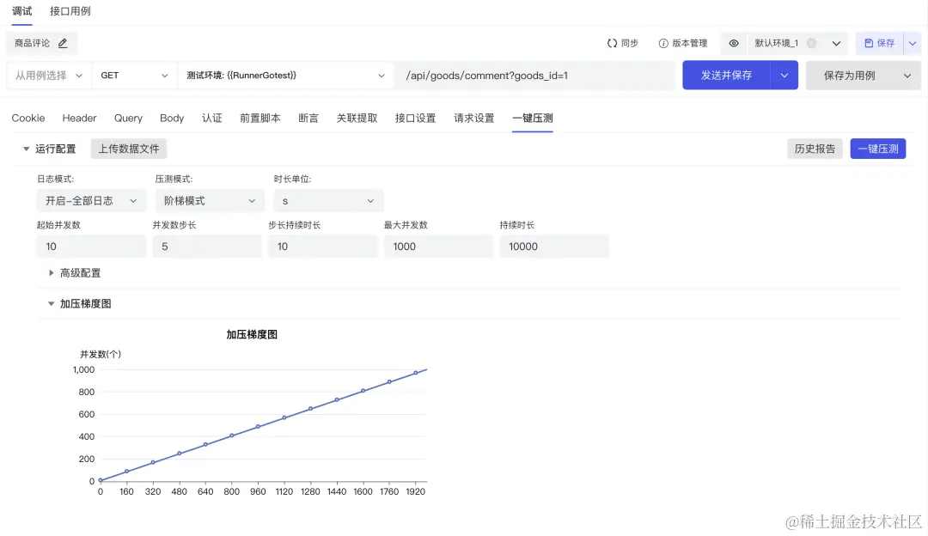
Task: Open the Body tab
Action: click(172, 118)
